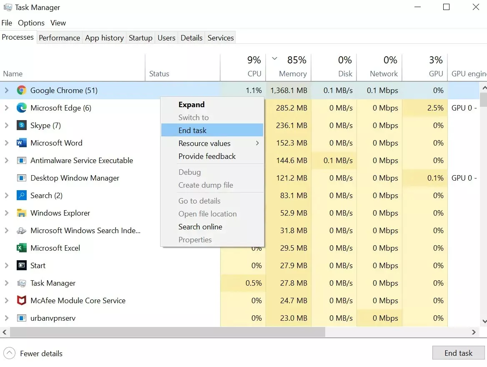This screenshot has height=367, width=487.
Task: Choose End task from context menu
Action: pyautogui.click(x=193, y=131)
